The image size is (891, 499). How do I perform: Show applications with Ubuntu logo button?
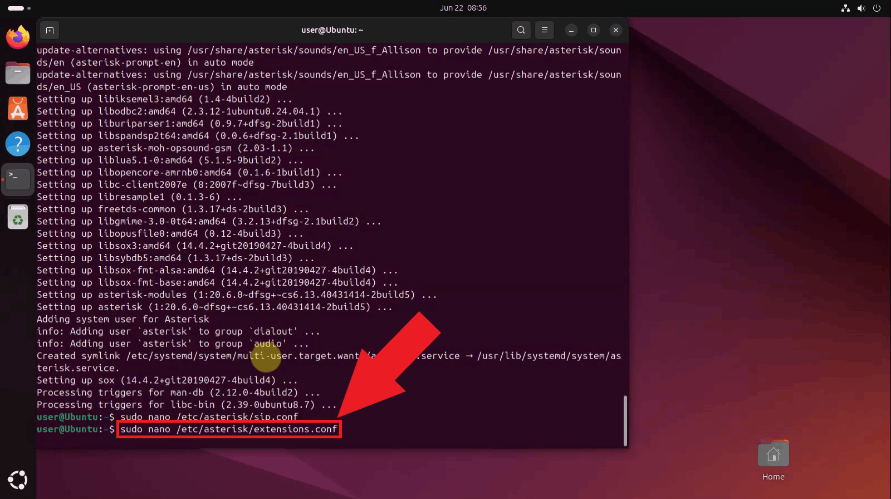pos(18,480)
